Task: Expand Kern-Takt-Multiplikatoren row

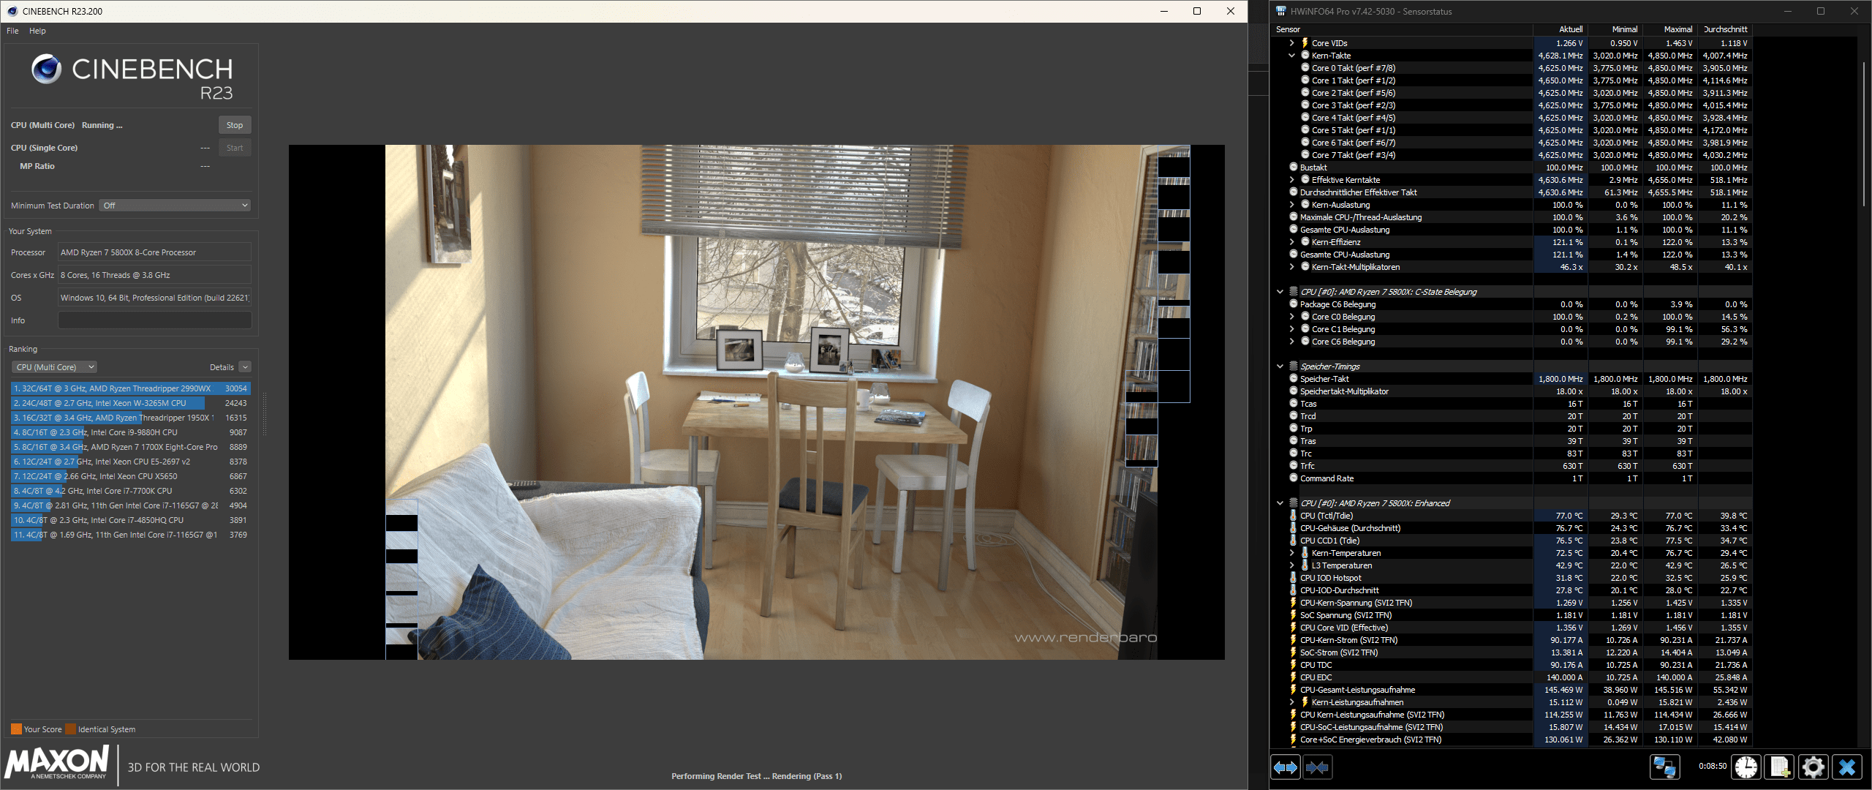Action: (1291, 267)
